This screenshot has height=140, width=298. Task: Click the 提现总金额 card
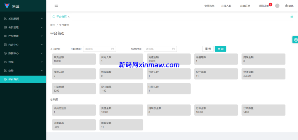tap(168, 110)
